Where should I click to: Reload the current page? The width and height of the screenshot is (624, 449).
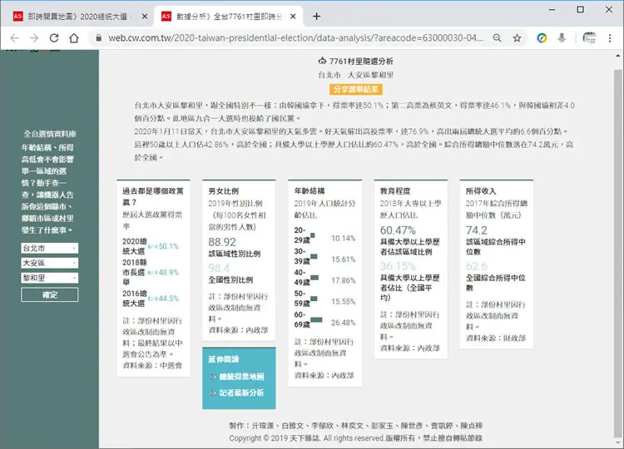(54, 38)
